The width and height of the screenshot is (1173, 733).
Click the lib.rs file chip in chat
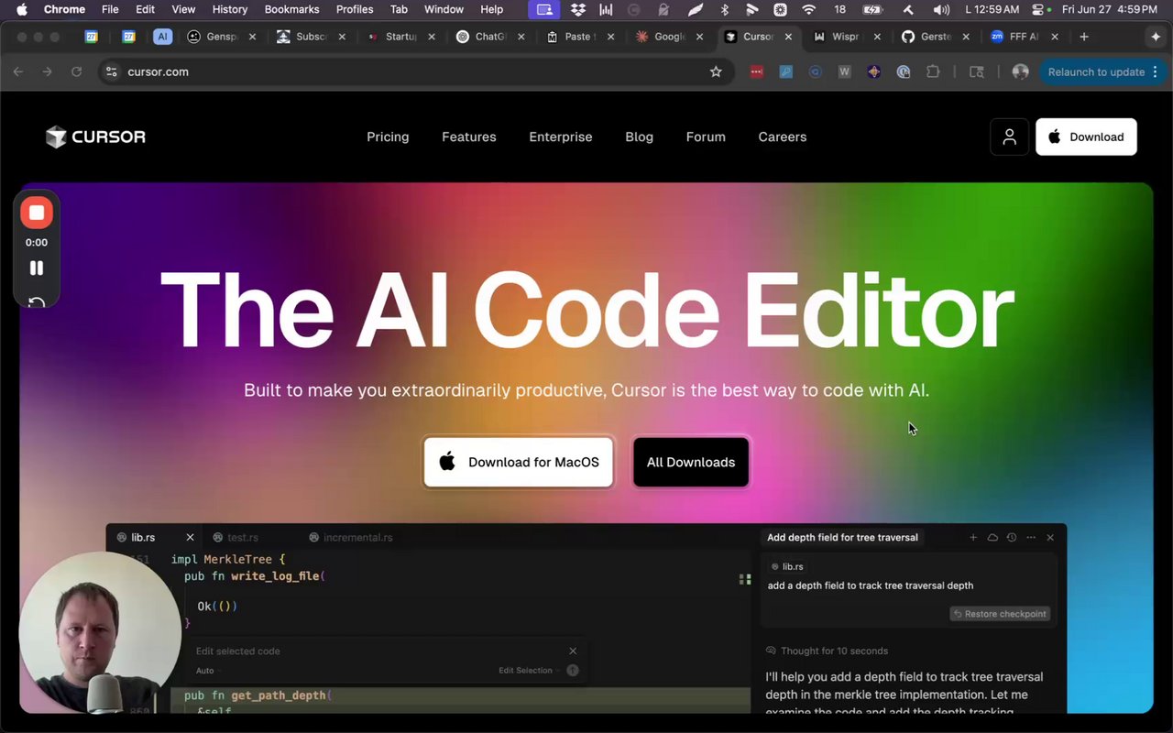tap(787, 566)
